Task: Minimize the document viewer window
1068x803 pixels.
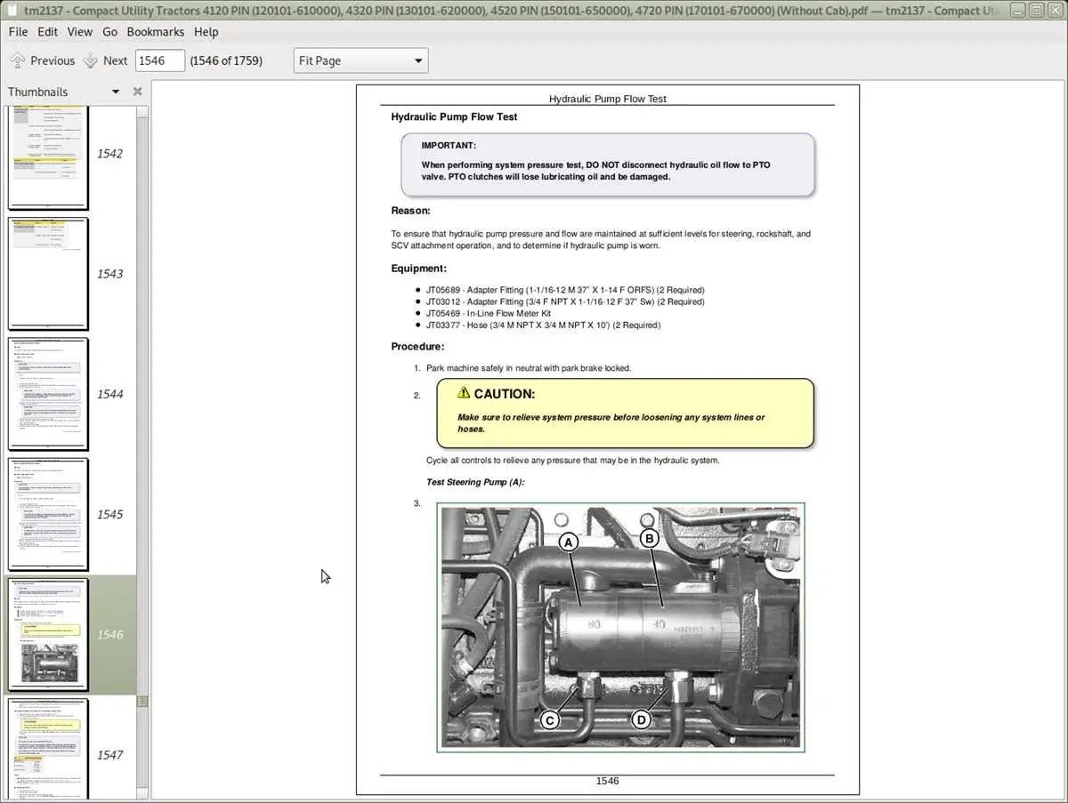Action: click(x=1017, y=10)
